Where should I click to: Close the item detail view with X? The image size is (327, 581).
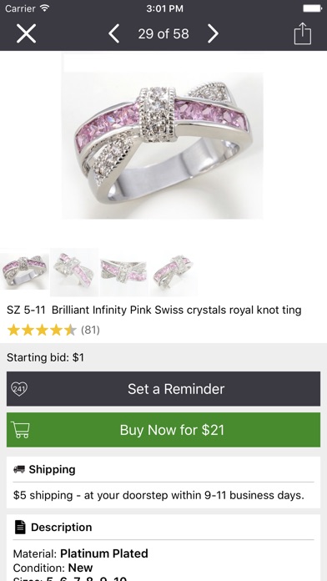pos(27,33)
